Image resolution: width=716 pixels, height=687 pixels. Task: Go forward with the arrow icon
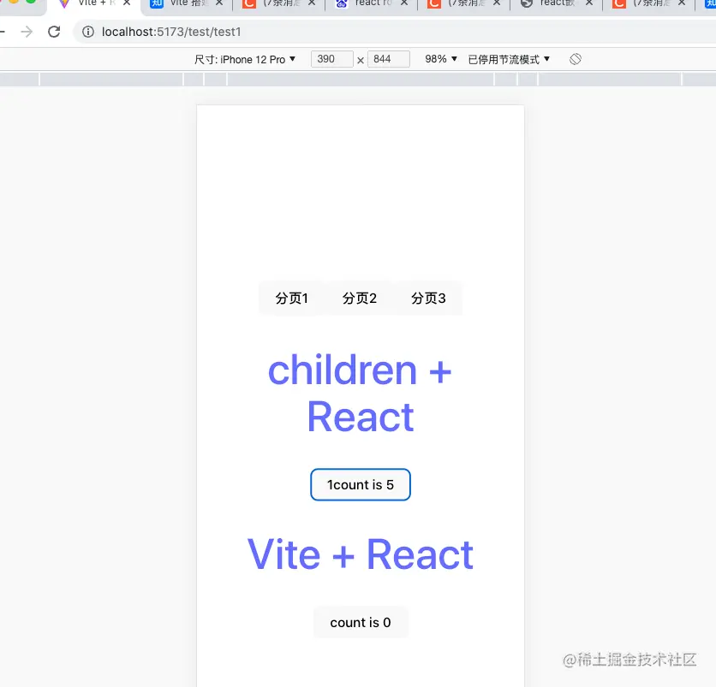tap(27, 32)
